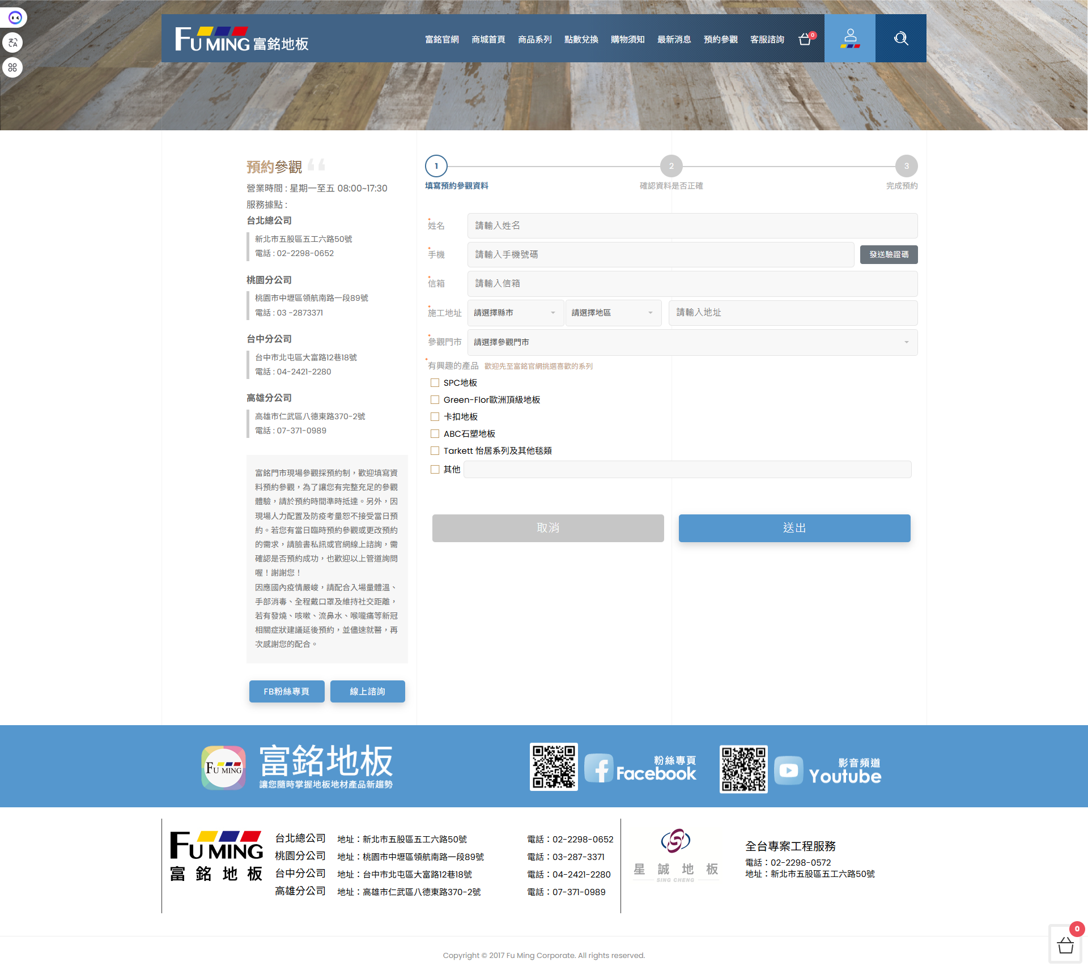Open the Facebook fan page icon
1088x975 pixels.
coord(598,769)
